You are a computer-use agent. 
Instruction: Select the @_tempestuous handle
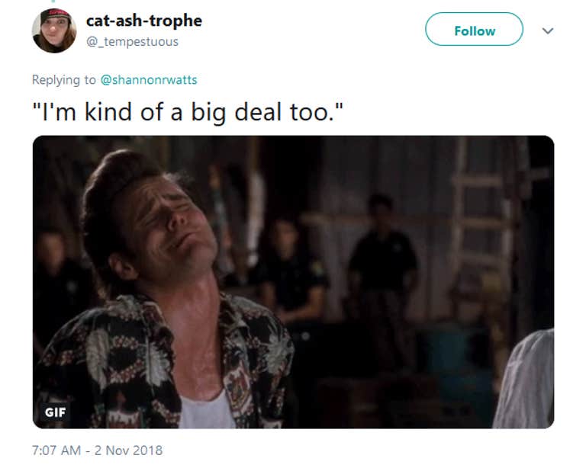[x=132, y=41]
